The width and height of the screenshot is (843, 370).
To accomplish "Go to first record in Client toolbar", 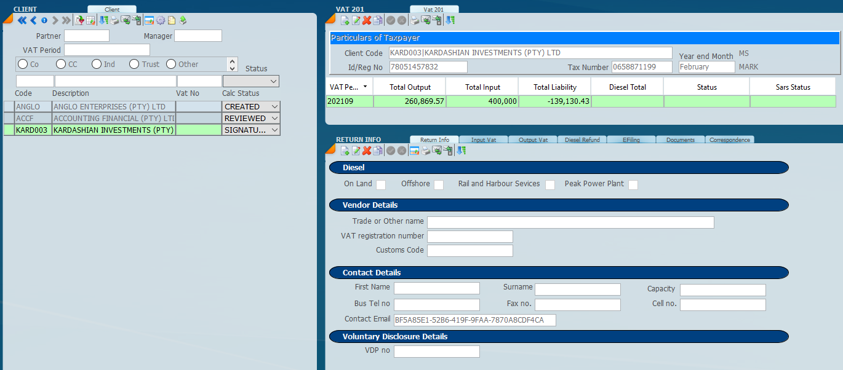I will pyautogui.click(x=22, y=20).
